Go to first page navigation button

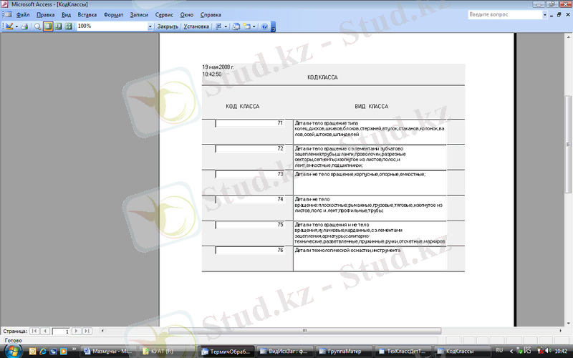click(34, 331)
